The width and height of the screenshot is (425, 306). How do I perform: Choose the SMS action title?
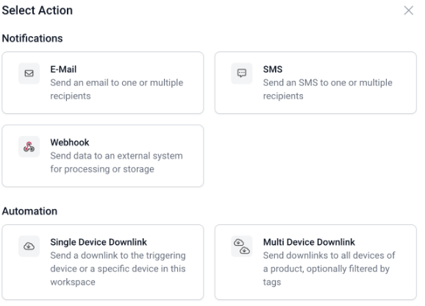(x=273, y=69)
